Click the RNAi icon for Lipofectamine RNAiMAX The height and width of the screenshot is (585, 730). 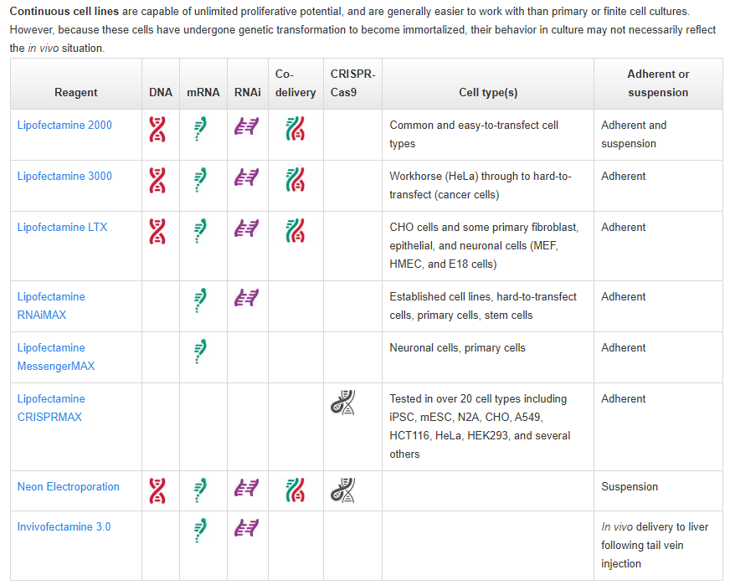click(246, 298)
